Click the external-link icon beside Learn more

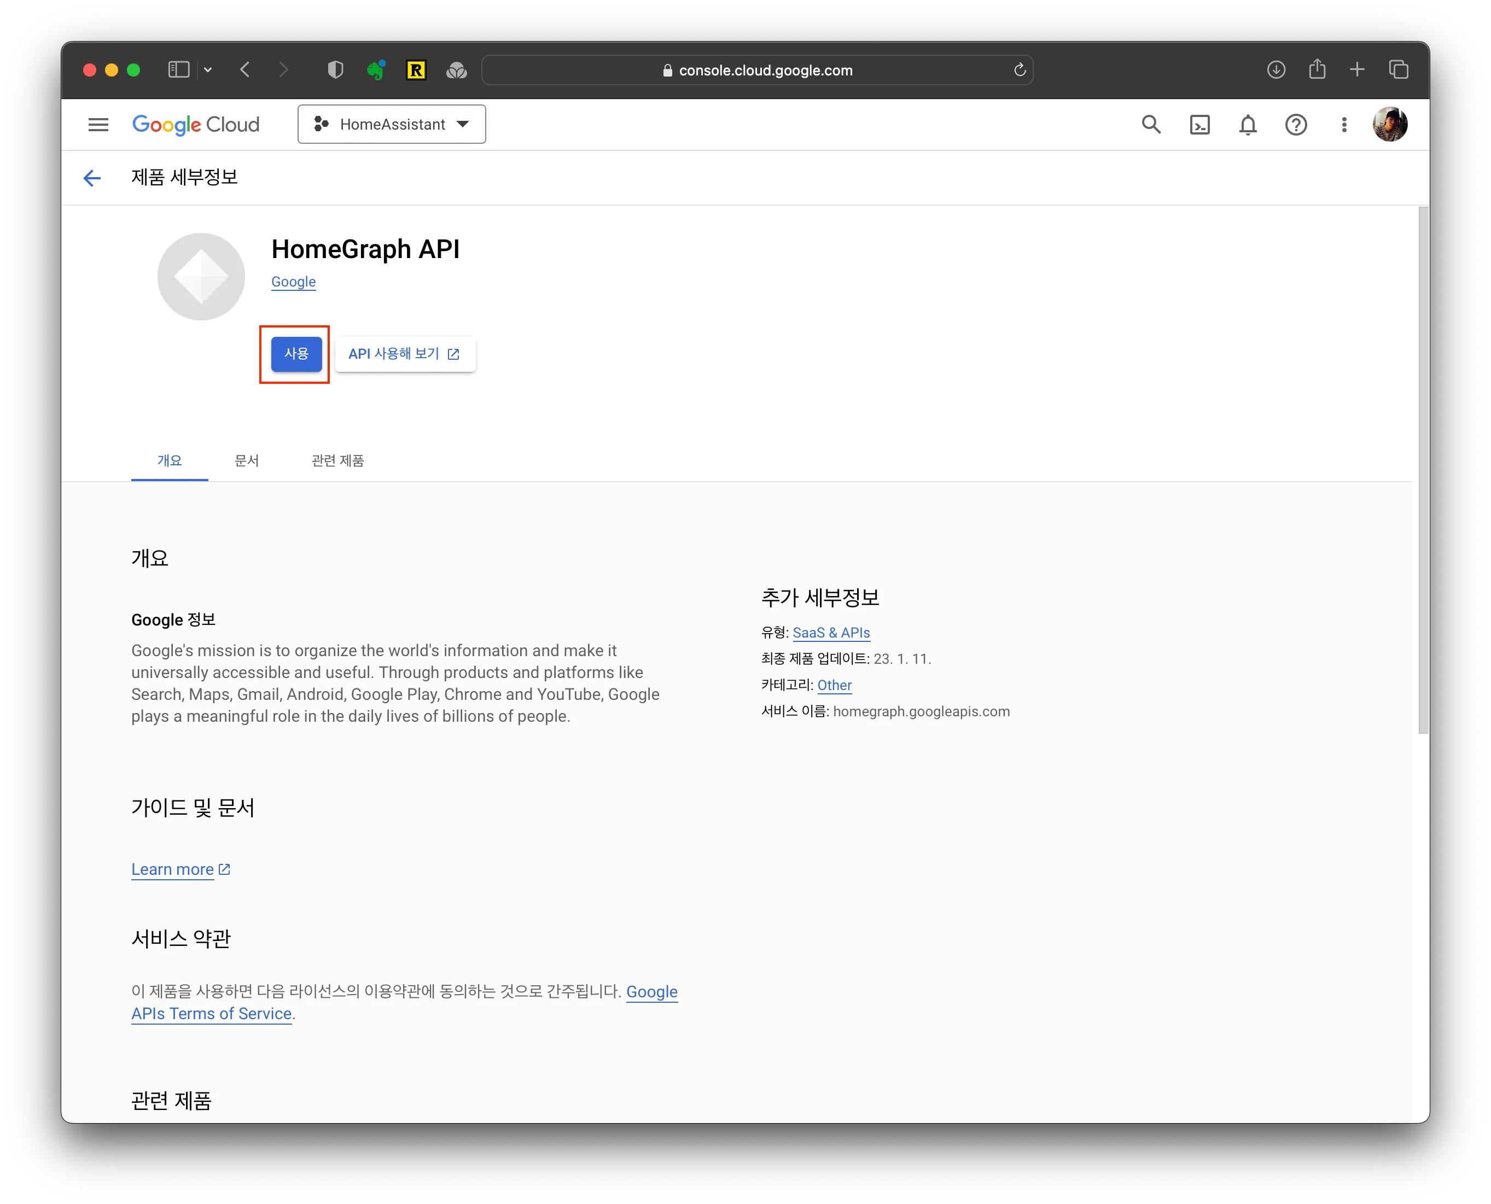224,869
